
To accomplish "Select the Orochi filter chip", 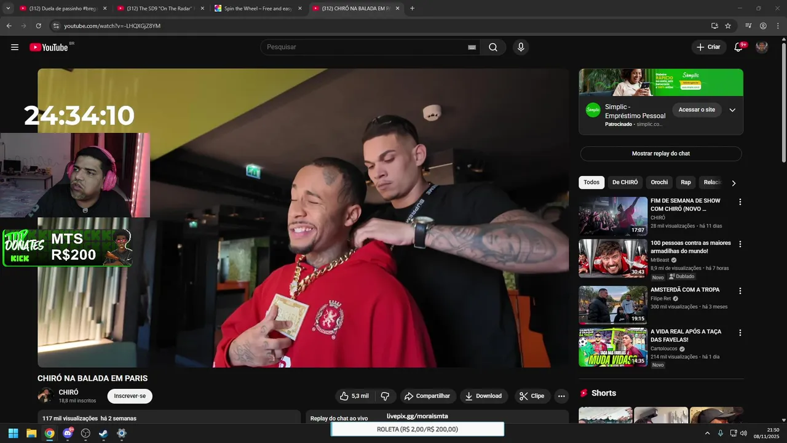I will (659, 182).
